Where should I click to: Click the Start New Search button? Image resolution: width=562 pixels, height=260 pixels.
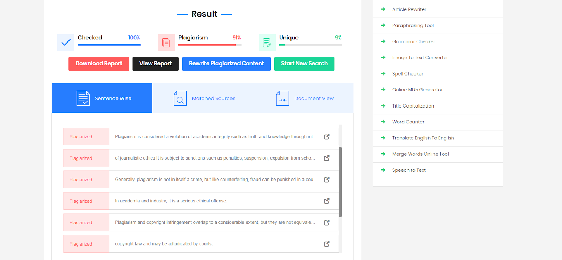tap(304, 64)
